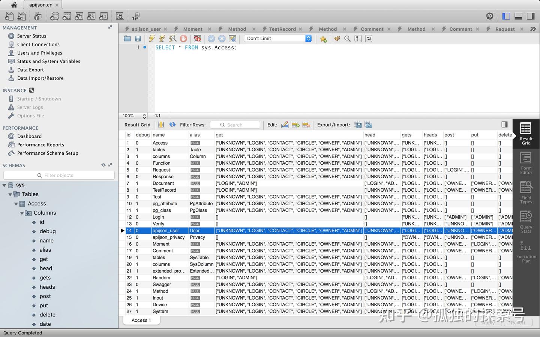
Task: Open the Don't Limit rows dropdown
Action: (x=278, y=39)
